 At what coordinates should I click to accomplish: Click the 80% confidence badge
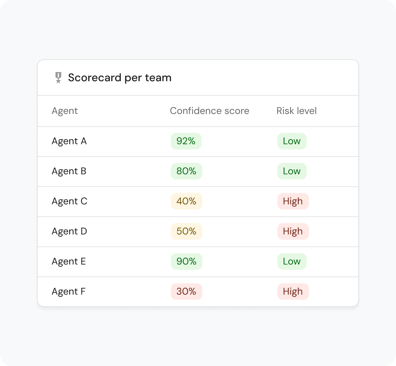pyautogui.click(x=186, y=171)
